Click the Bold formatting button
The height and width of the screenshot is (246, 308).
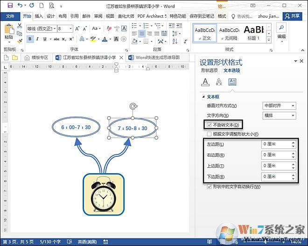click(30, 39)
